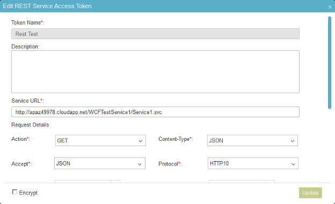Click the Request Details heading text

(30, 125)
